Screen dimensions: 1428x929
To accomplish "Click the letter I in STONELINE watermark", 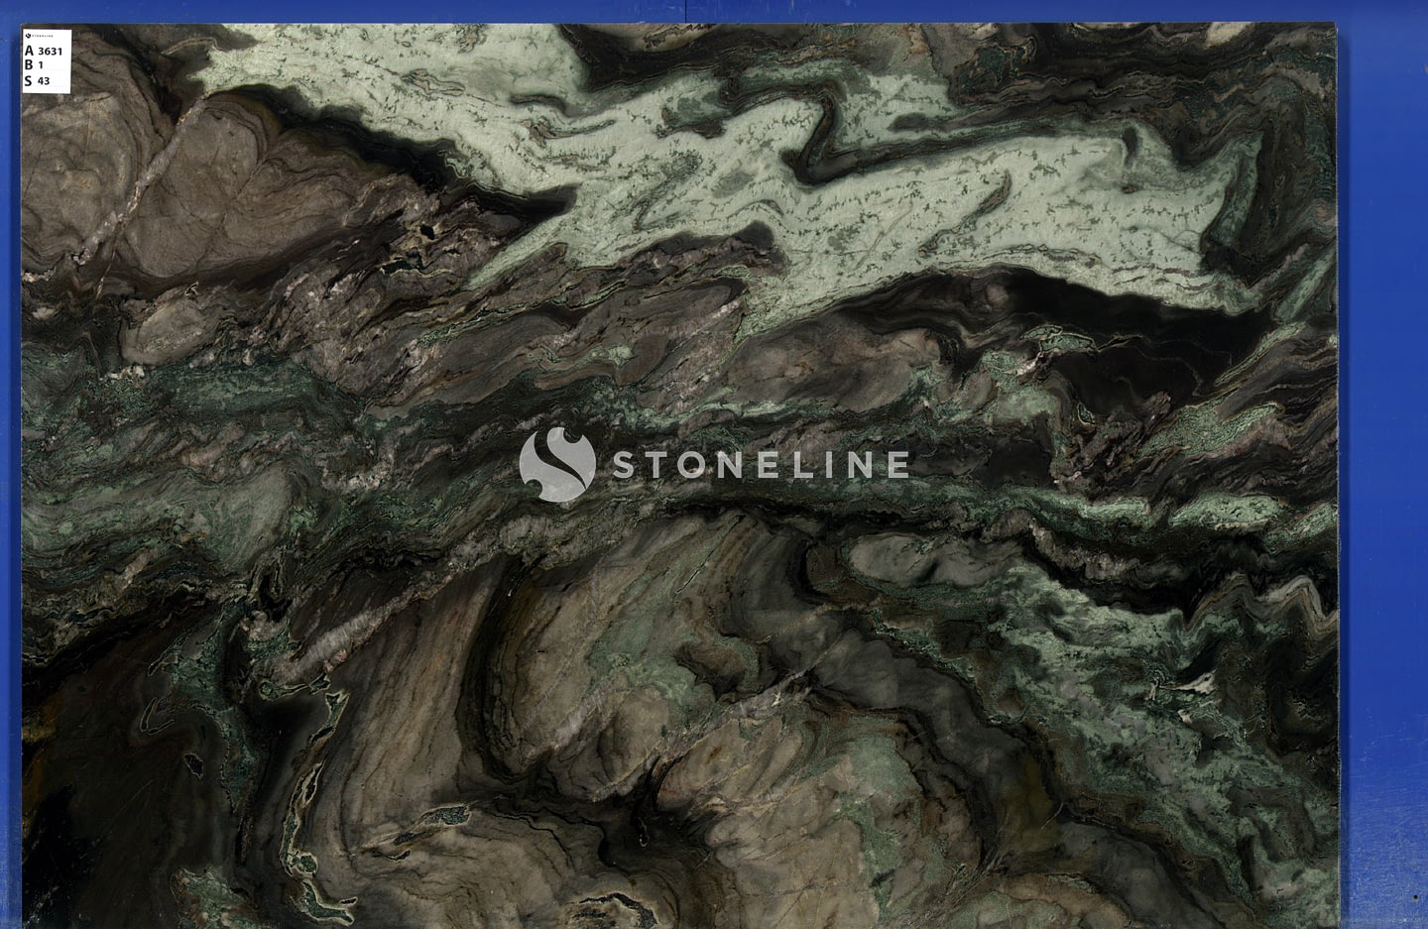I will 831,464.
